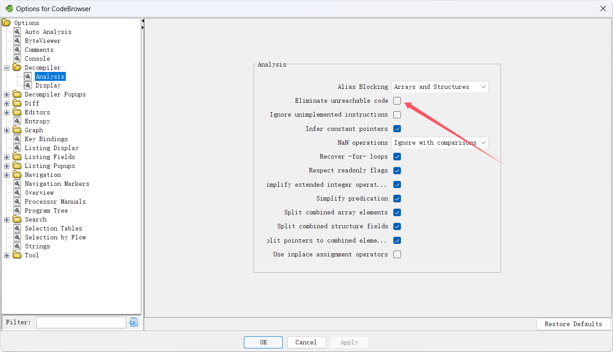Click the Apply button
The image size is (613, 352).
coord(349,342)
